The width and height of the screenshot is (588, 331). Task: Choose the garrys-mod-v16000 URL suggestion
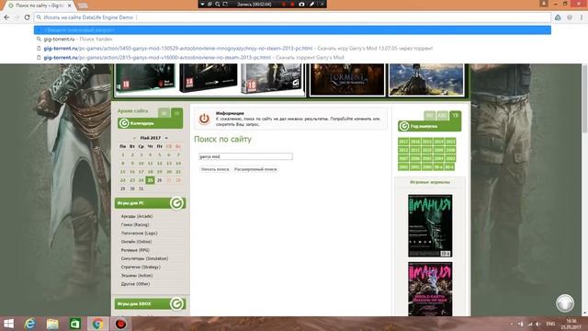292,57
